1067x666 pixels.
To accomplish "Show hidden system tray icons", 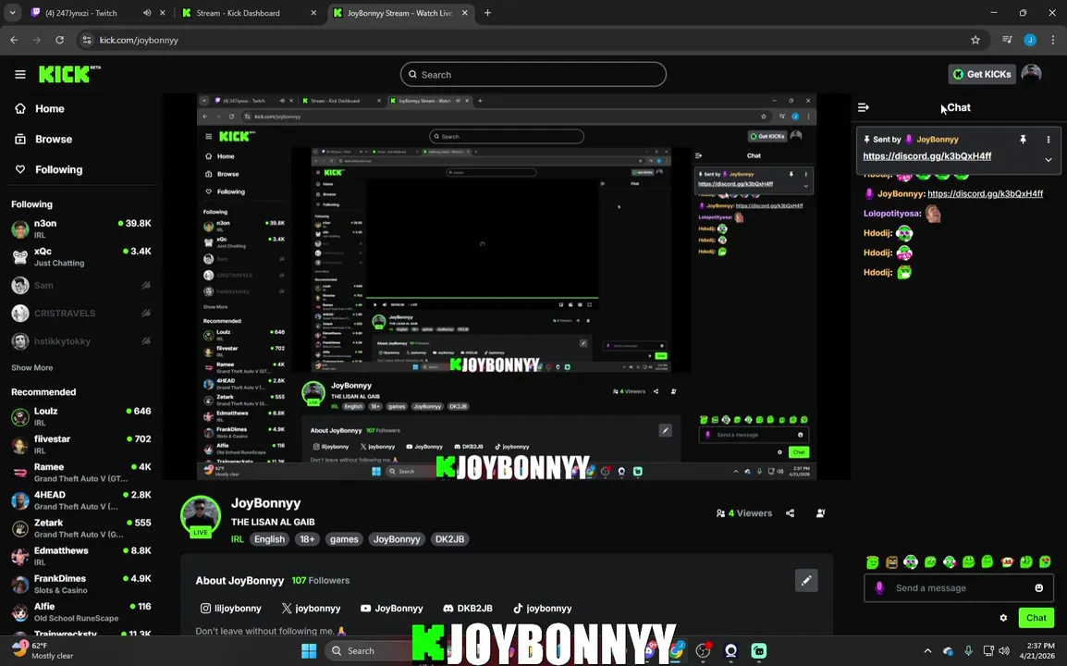I will coord(927,651).
